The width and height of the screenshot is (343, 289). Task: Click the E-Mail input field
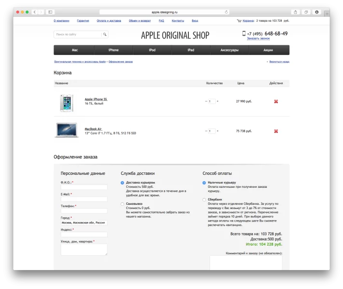tap(84, 199)
